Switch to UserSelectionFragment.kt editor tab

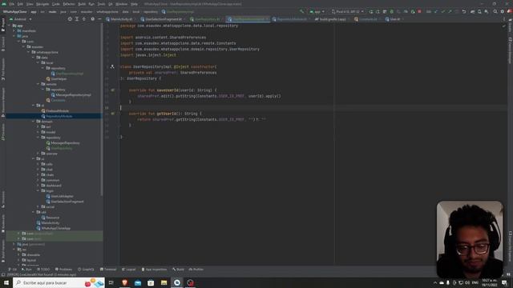tap(164, 19)
